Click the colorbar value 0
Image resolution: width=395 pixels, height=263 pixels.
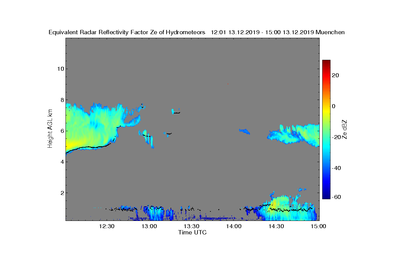334,106
